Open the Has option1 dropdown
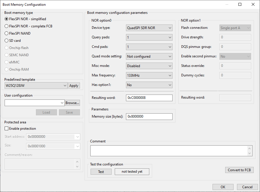This screenshot has height=192, width=260. (x=149, y=85)
